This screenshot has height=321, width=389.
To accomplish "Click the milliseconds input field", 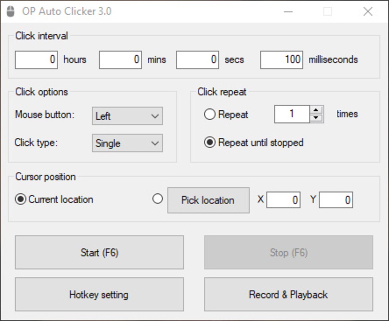I will [281, 60].
